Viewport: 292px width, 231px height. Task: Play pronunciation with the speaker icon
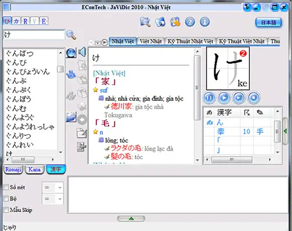tap(82, 52)
